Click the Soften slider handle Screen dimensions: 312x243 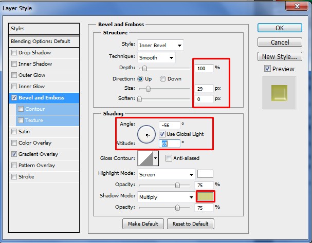click(139, 98)
